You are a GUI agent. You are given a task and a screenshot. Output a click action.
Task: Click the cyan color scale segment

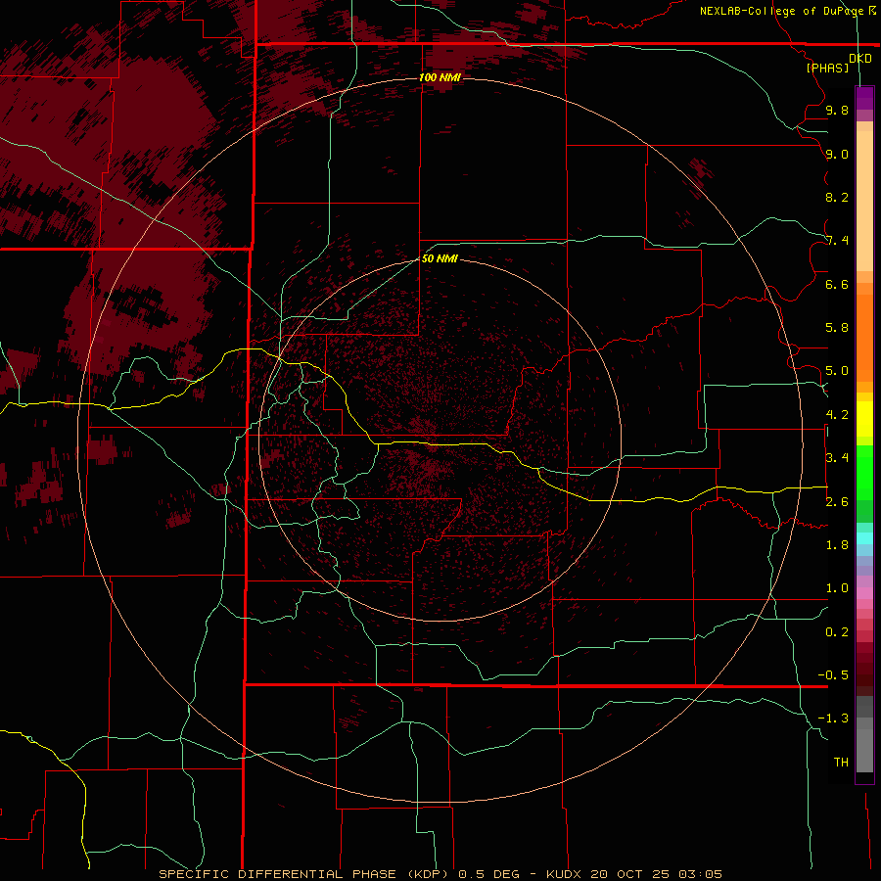coord(864,538)
